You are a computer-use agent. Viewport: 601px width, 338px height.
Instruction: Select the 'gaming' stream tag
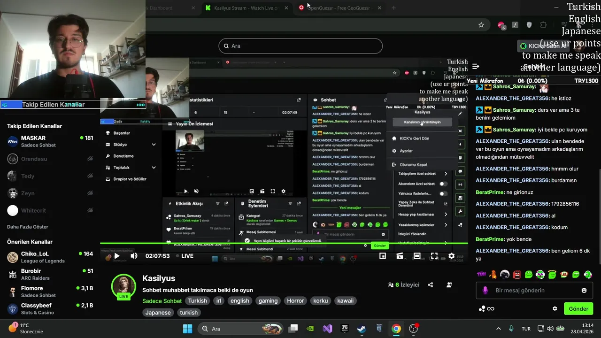(268, 301)
